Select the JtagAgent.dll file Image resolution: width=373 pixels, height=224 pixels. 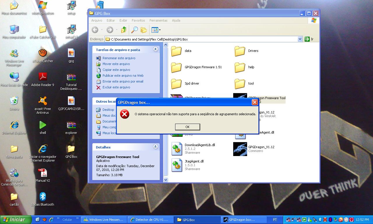click(187, 165)
